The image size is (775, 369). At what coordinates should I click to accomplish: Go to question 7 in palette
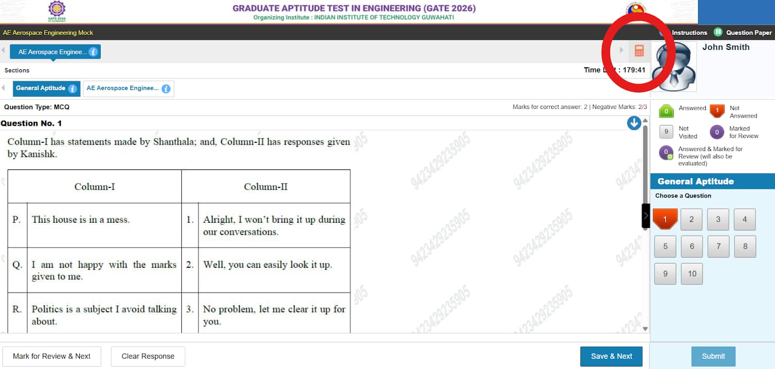pos(719,246)
